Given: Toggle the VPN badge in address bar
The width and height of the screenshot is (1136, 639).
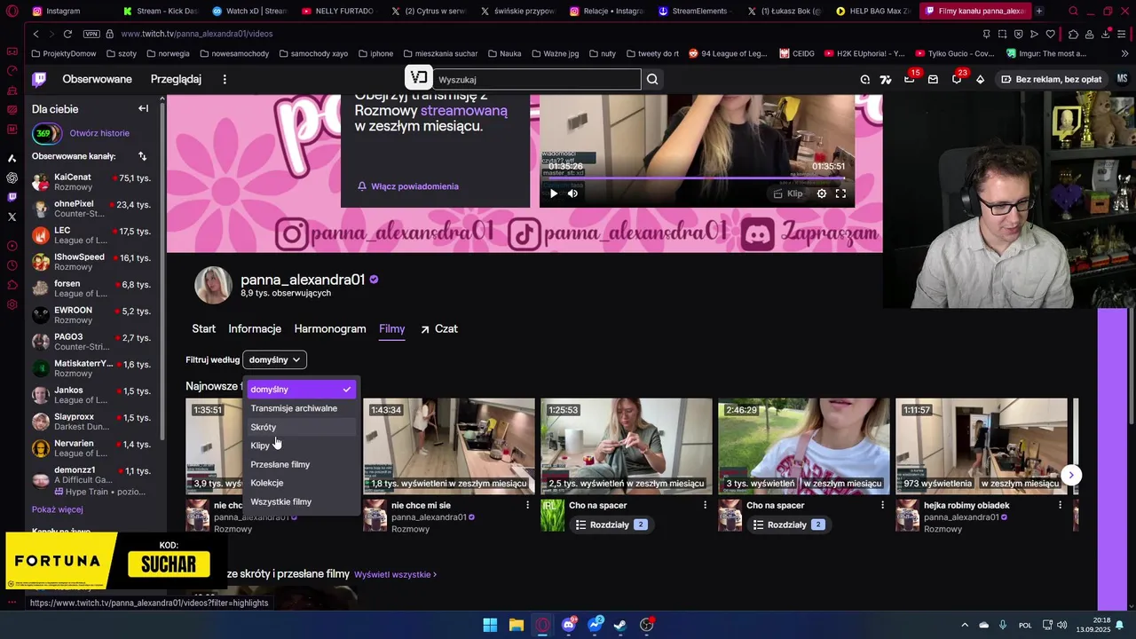Looking at the screenshot, I should (x=91, y=34).
